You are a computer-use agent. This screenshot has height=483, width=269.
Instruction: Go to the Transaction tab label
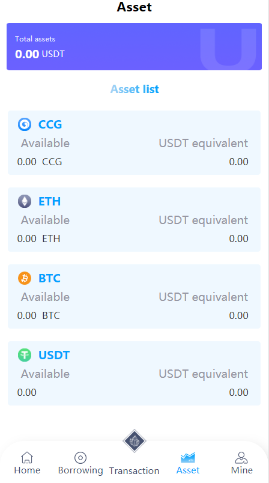[x=134, y=470]
